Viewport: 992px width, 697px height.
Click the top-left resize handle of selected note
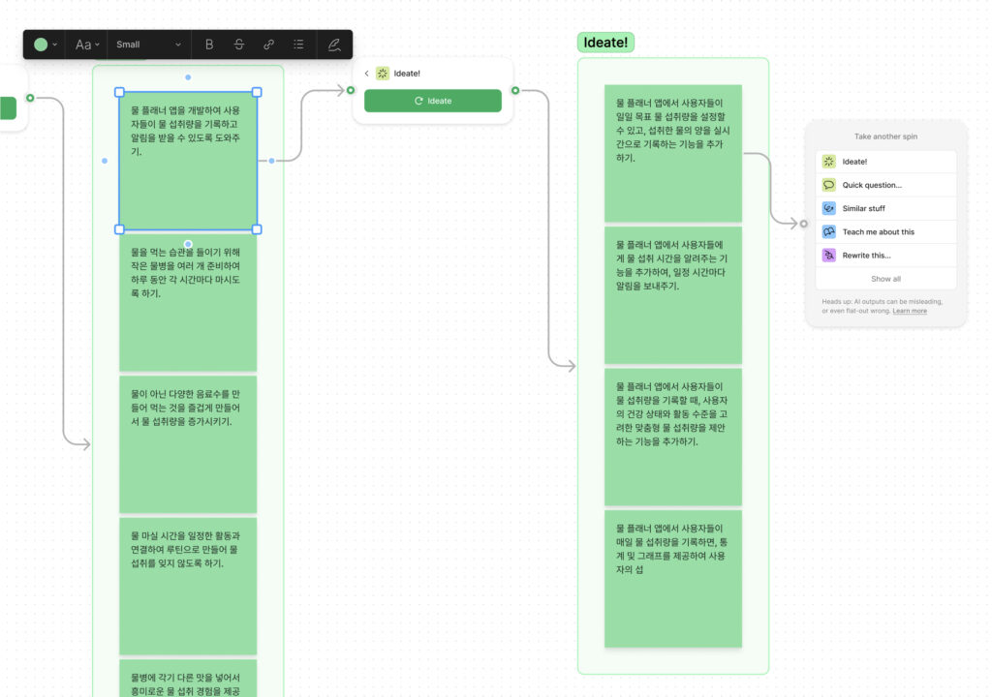tap(119, 92)
